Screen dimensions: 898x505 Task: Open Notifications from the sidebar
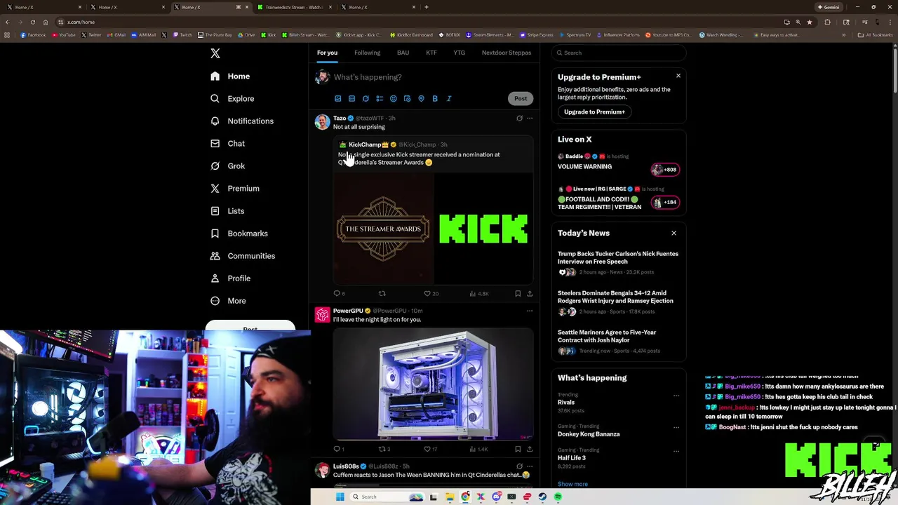242,121
